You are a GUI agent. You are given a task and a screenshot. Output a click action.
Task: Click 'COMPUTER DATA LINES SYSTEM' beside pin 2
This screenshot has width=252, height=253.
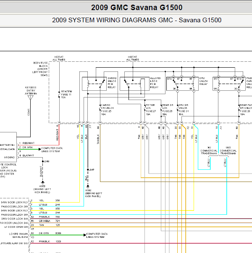[x=52, y=150]
